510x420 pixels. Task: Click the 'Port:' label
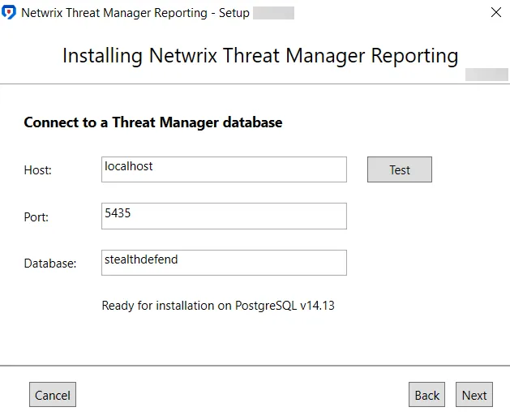tap(36, 217)
